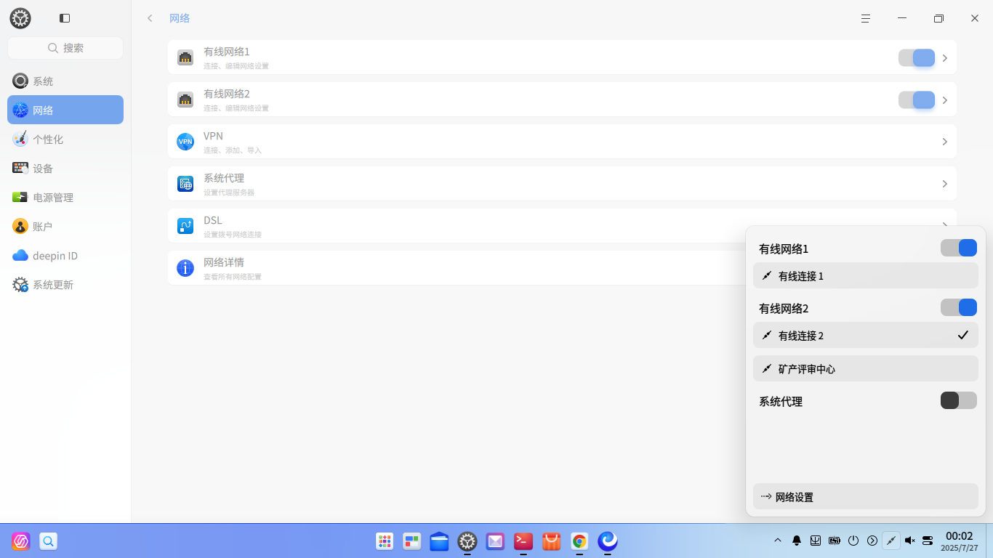Click the network plug icon in the tray
Image resolution: width=993 pixels, height=558 pixels.
click(x=891, y=541)
